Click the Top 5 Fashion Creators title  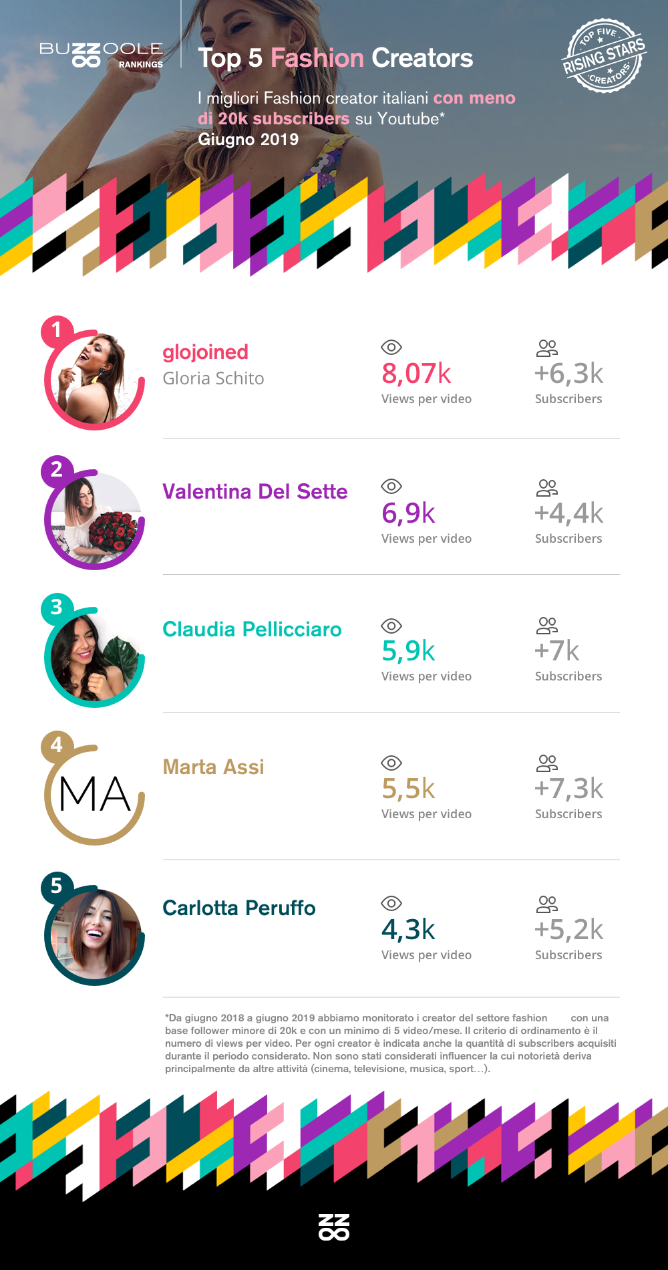335,58
